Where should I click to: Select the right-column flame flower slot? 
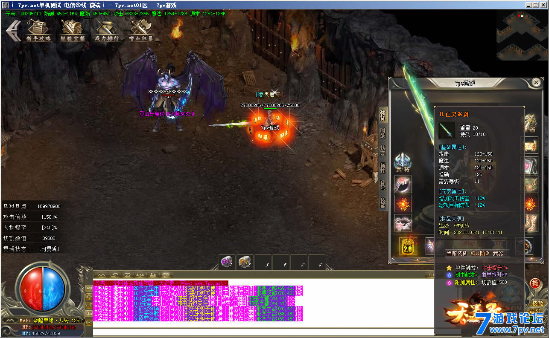pos(531,204)
